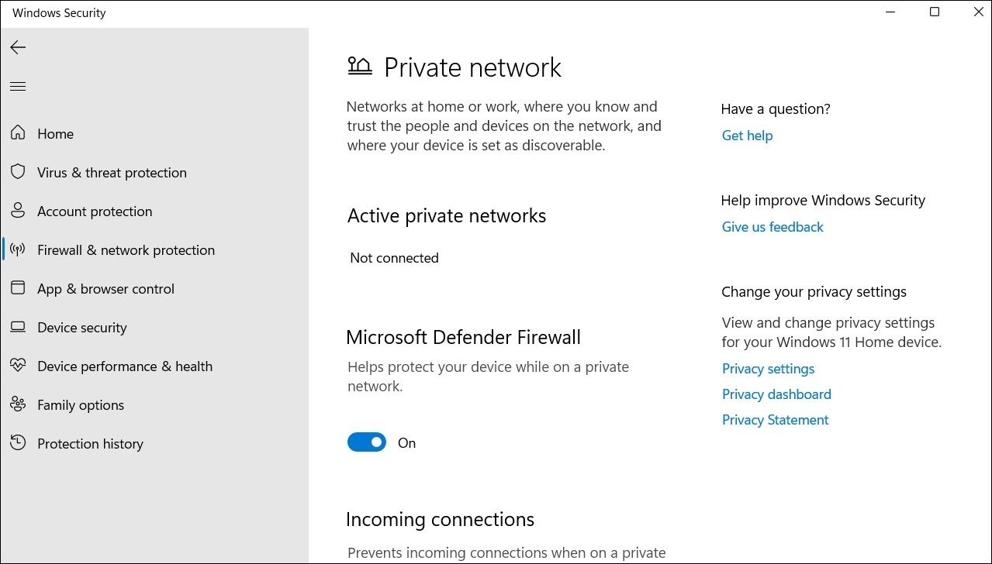The image size is (992, 564).
Task: Click the Firewall & network protection icon
Action: (18, 249)
